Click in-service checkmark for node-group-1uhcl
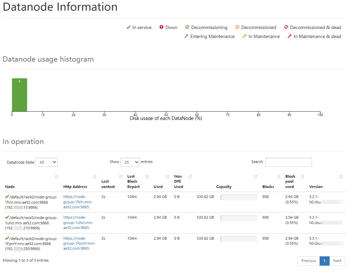352x276 pixels. point(7,217)
